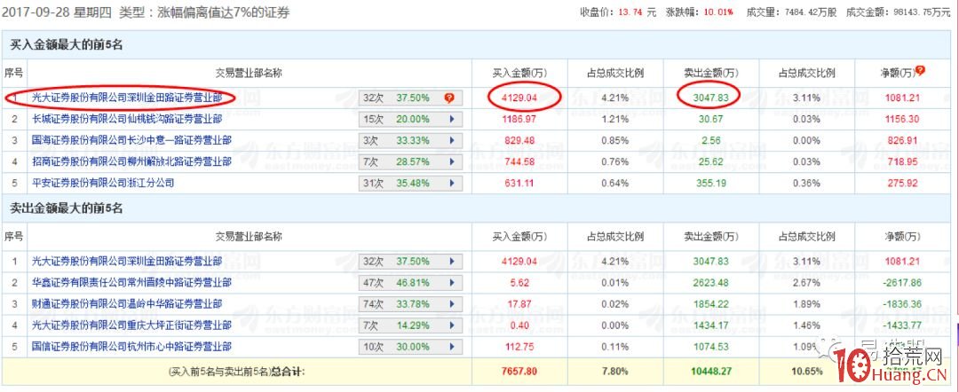Expand the arrow beside 31次 35.48%
This screenshot has width=959, height=392.
click(452, 183)
